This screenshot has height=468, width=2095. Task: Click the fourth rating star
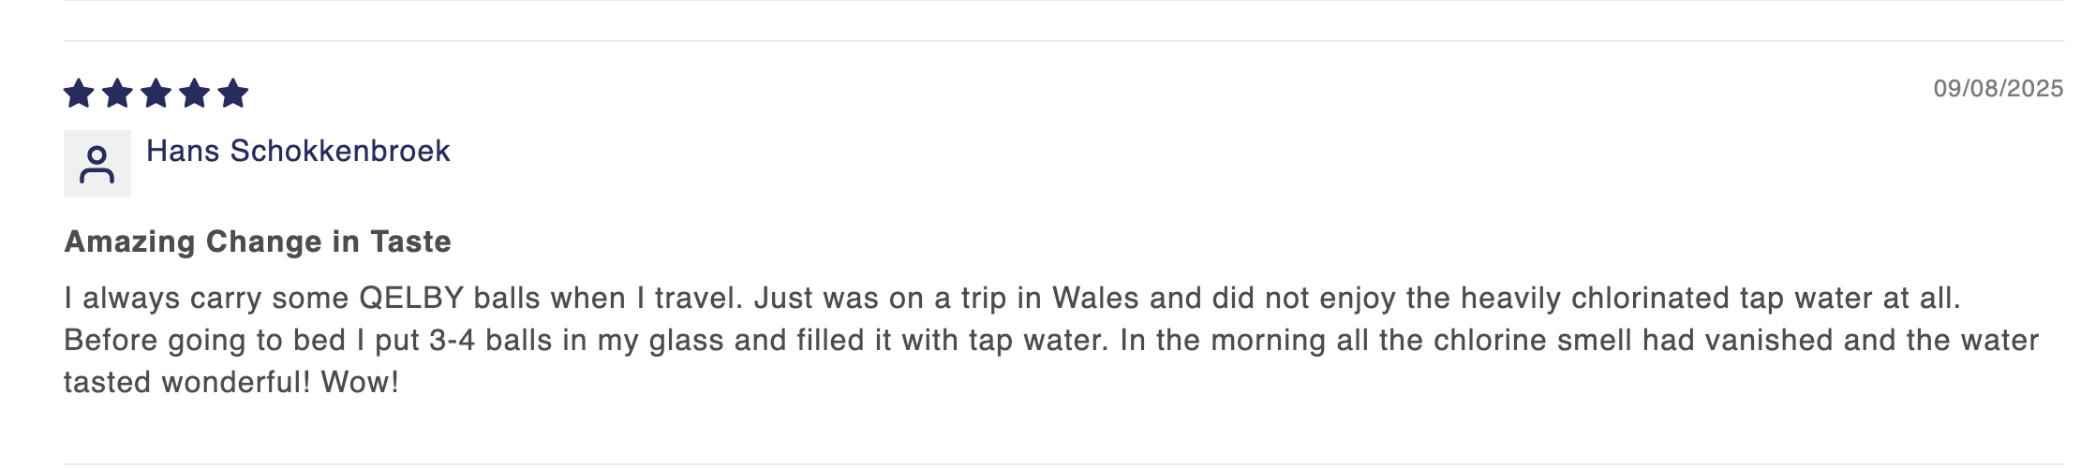pyautogui.click(x=194, y=94)
